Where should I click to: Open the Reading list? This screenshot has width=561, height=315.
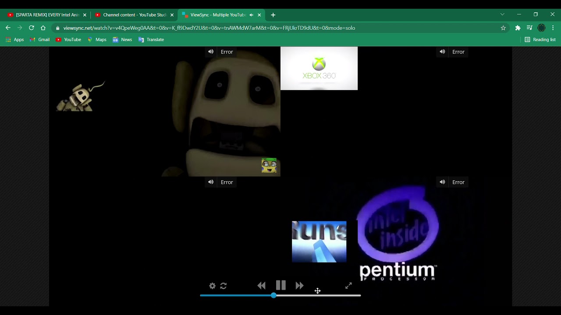click(x=540, y=39)
